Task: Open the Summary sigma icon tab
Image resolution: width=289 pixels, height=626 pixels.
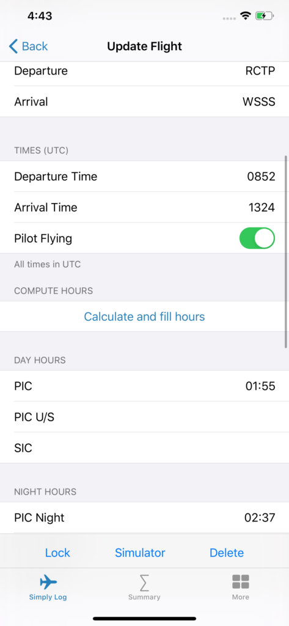Action: (144, 583)
